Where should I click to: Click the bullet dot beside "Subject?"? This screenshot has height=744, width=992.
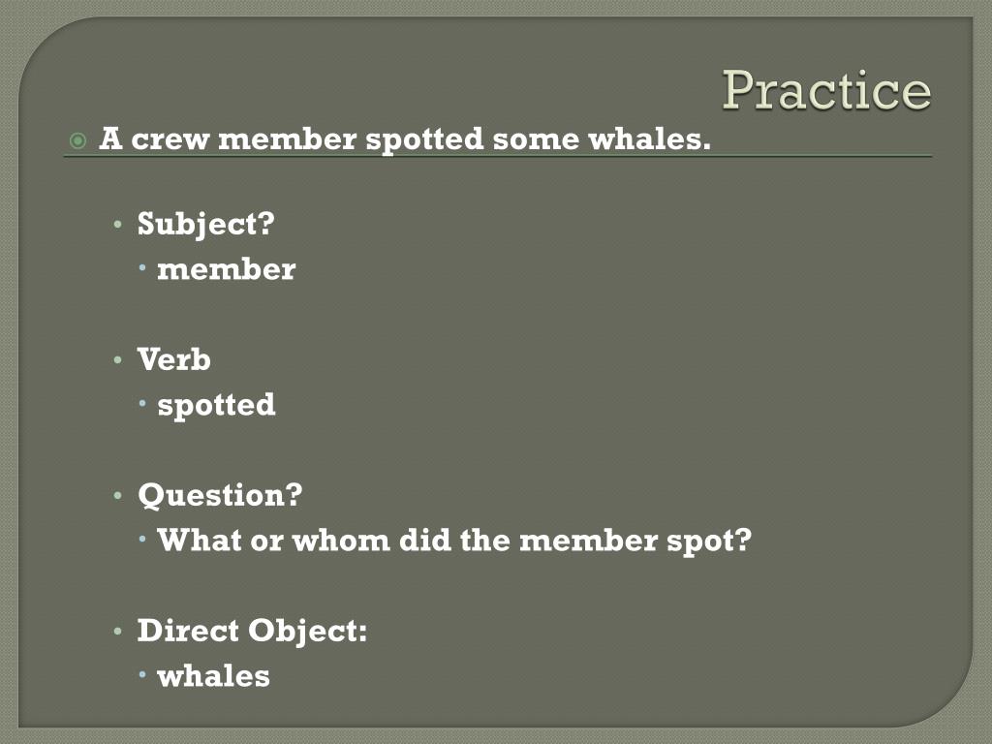pyautogui.click(x=117, y=225)
